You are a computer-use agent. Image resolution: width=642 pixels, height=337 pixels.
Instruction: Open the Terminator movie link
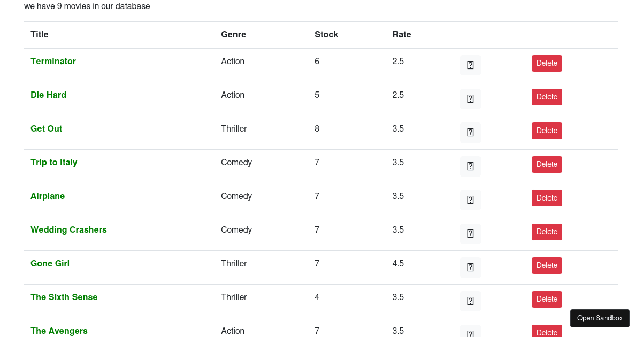(x=53, y=62)
